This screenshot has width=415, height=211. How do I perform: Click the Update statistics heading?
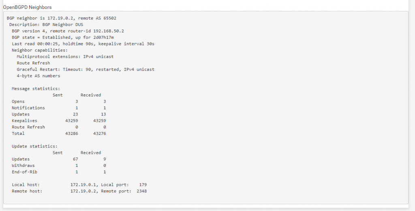pyautogui.click(x=35, y=146)
